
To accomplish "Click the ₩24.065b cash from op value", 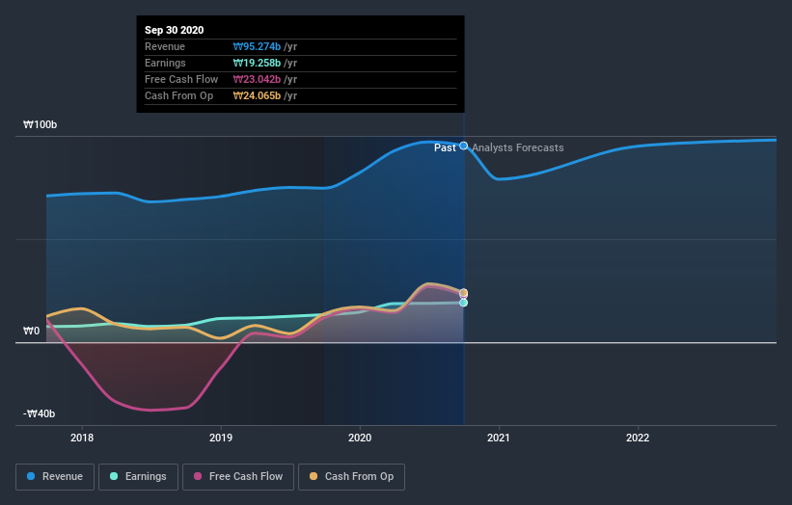I will tap(257, 95).
